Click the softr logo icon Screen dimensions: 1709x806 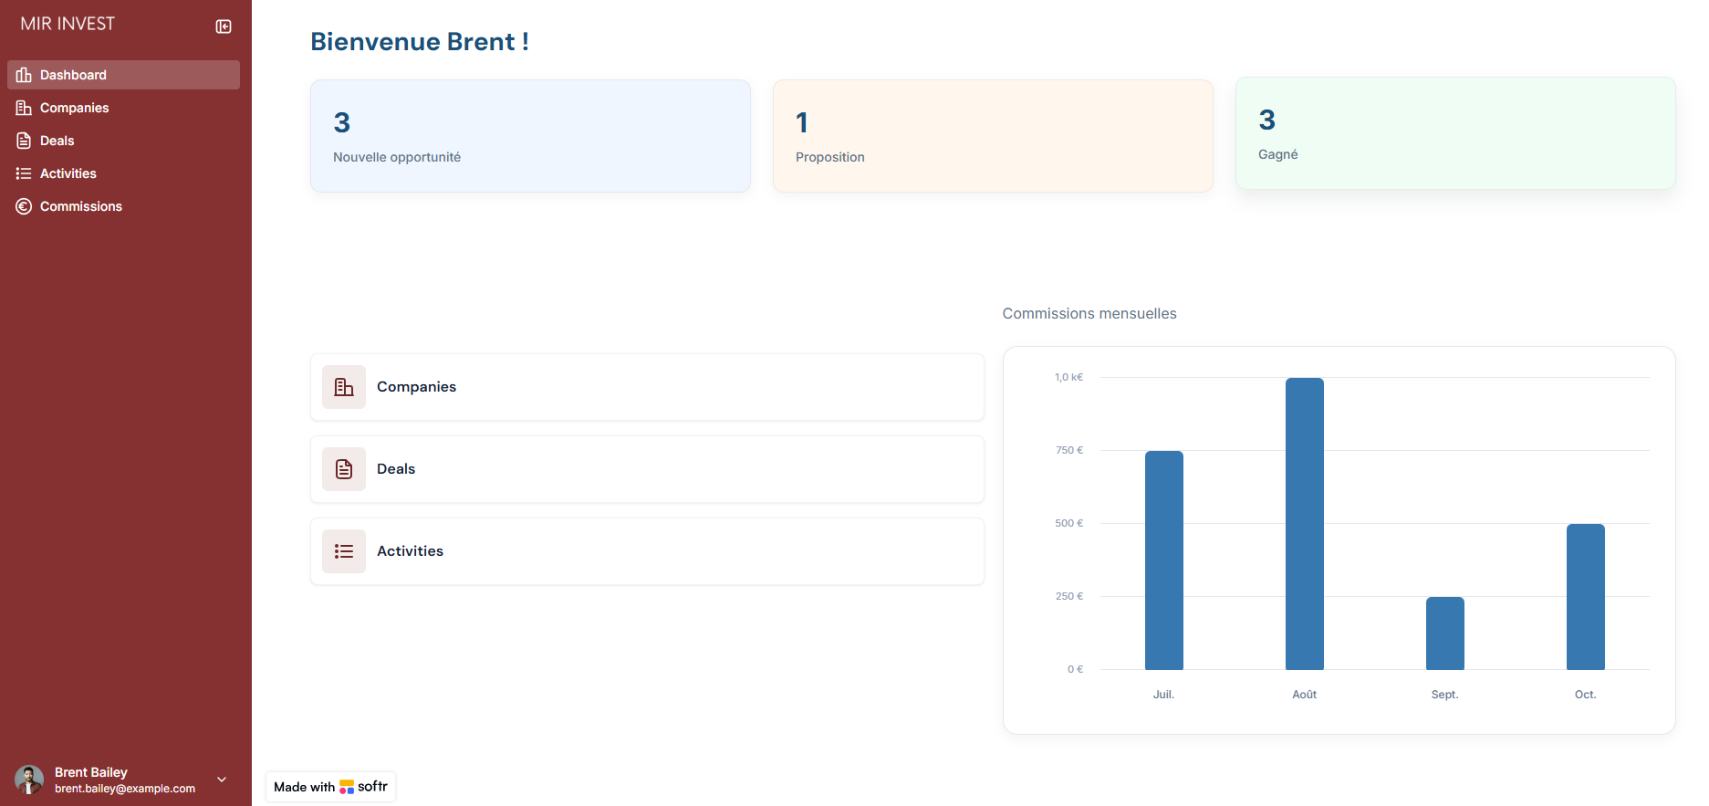tap(347, 787)
